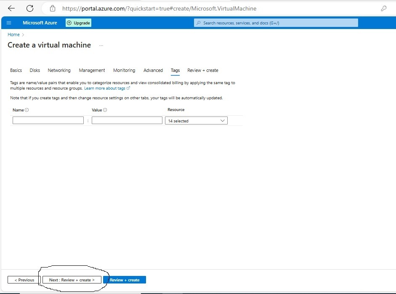Image resolution: width=396 pixels, height=294 pixels.
Task: Click the < Previous button
Action: pos(24,280)
